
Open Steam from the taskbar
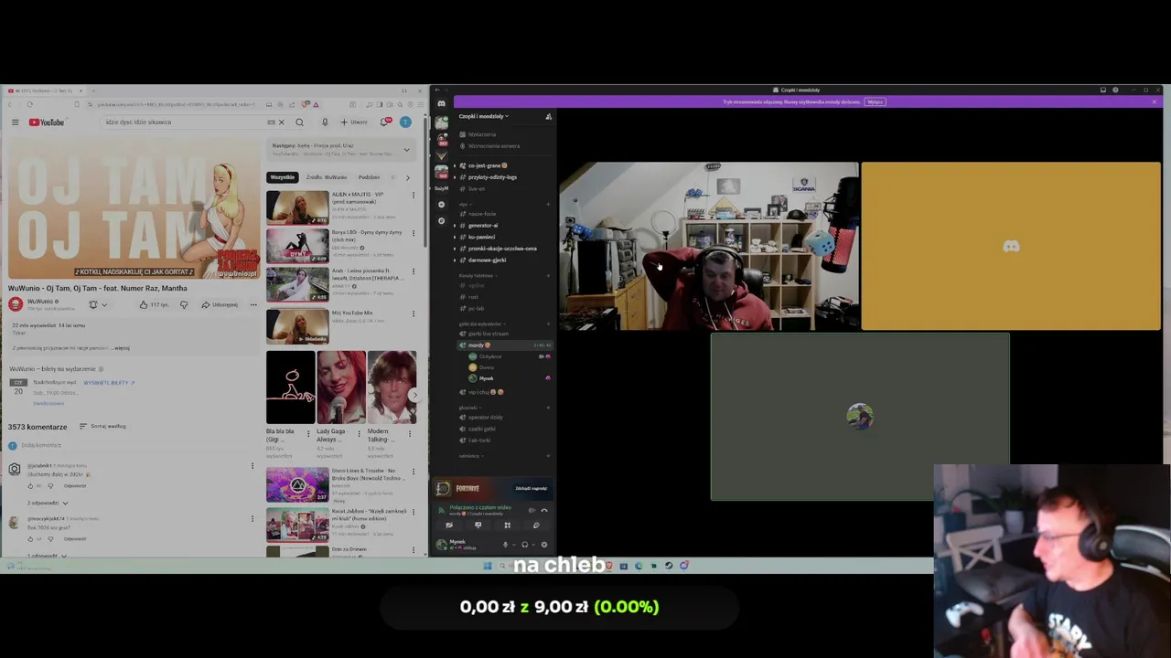click(669, 566)
